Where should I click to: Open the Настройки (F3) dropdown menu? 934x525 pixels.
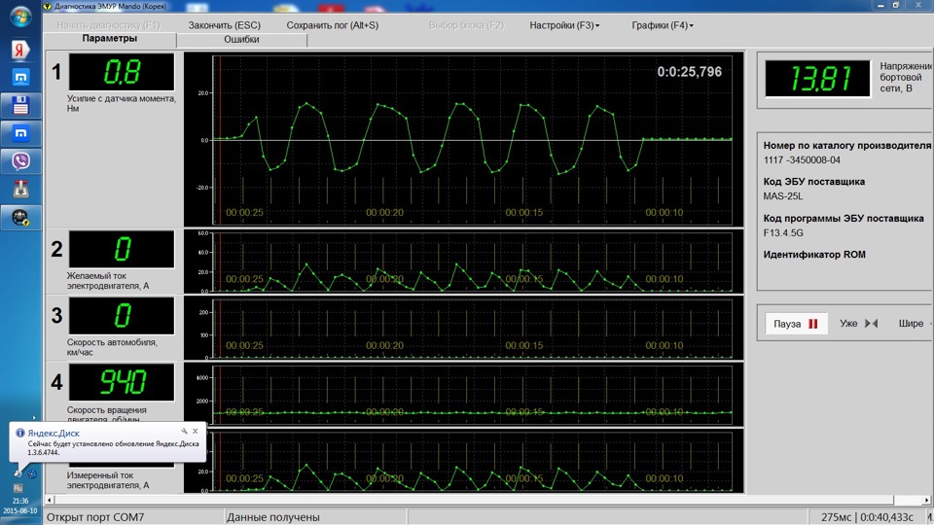pos(564,25)
